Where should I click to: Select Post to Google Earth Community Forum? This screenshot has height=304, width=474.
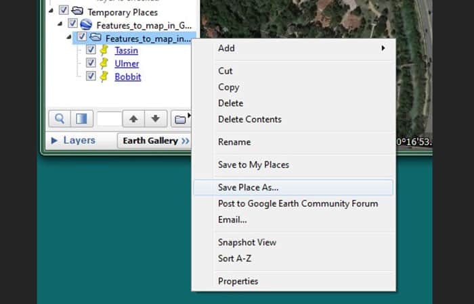293,203
